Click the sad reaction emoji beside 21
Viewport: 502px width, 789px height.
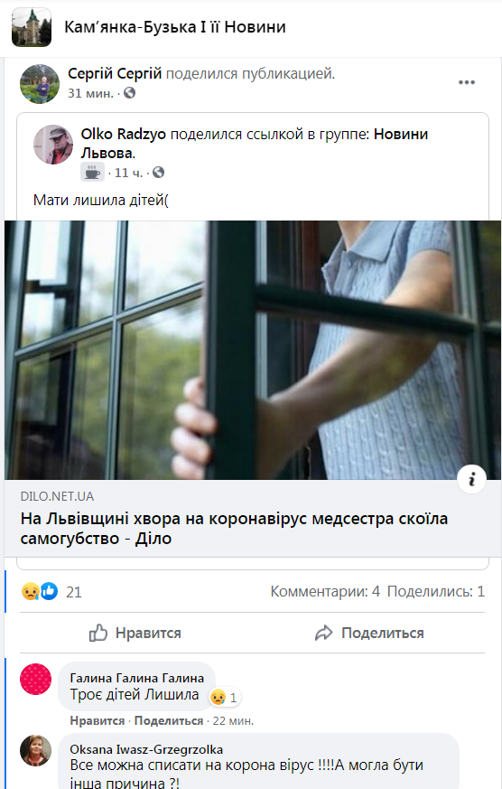pyautogui.click(x=30, y=591)
